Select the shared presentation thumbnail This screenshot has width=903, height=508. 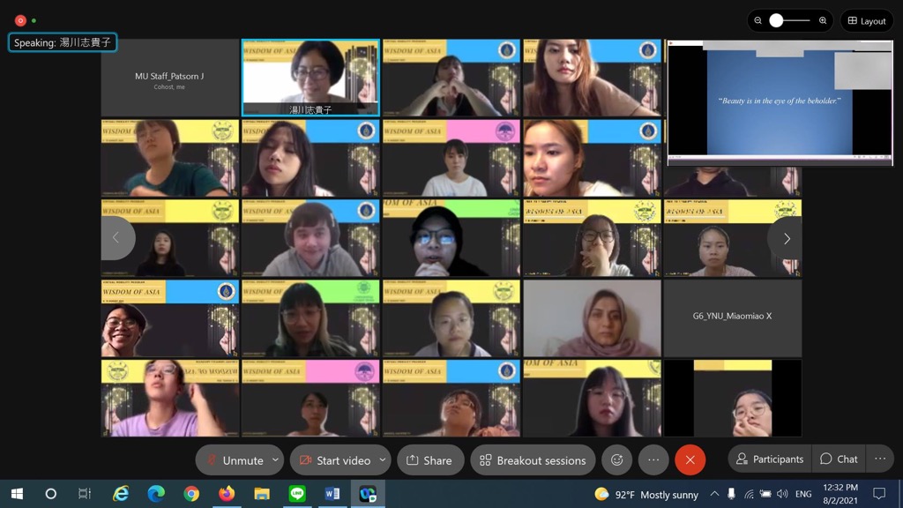[x=780, y=102]
